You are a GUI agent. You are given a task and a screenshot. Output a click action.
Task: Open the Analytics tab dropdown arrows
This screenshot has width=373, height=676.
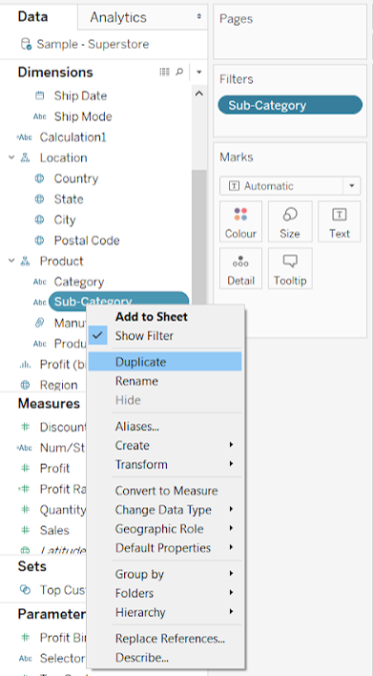[x=199, y=16]
